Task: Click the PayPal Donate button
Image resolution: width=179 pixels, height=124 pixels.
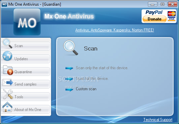Action: tap(155, 19)
